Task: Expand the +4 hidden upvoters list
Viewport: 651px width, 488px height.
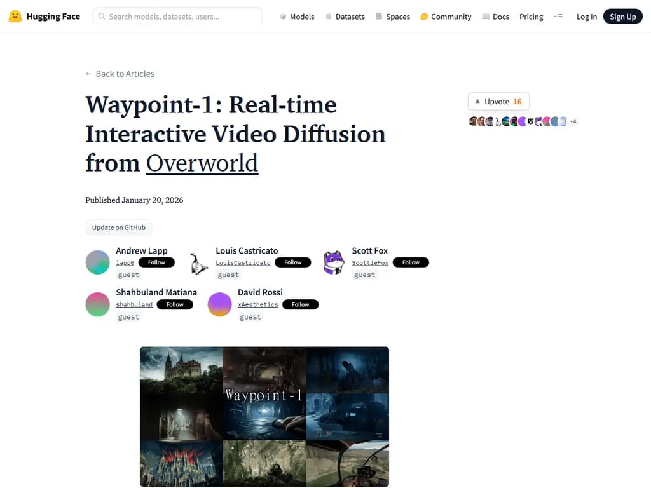Action: point(573,121)
